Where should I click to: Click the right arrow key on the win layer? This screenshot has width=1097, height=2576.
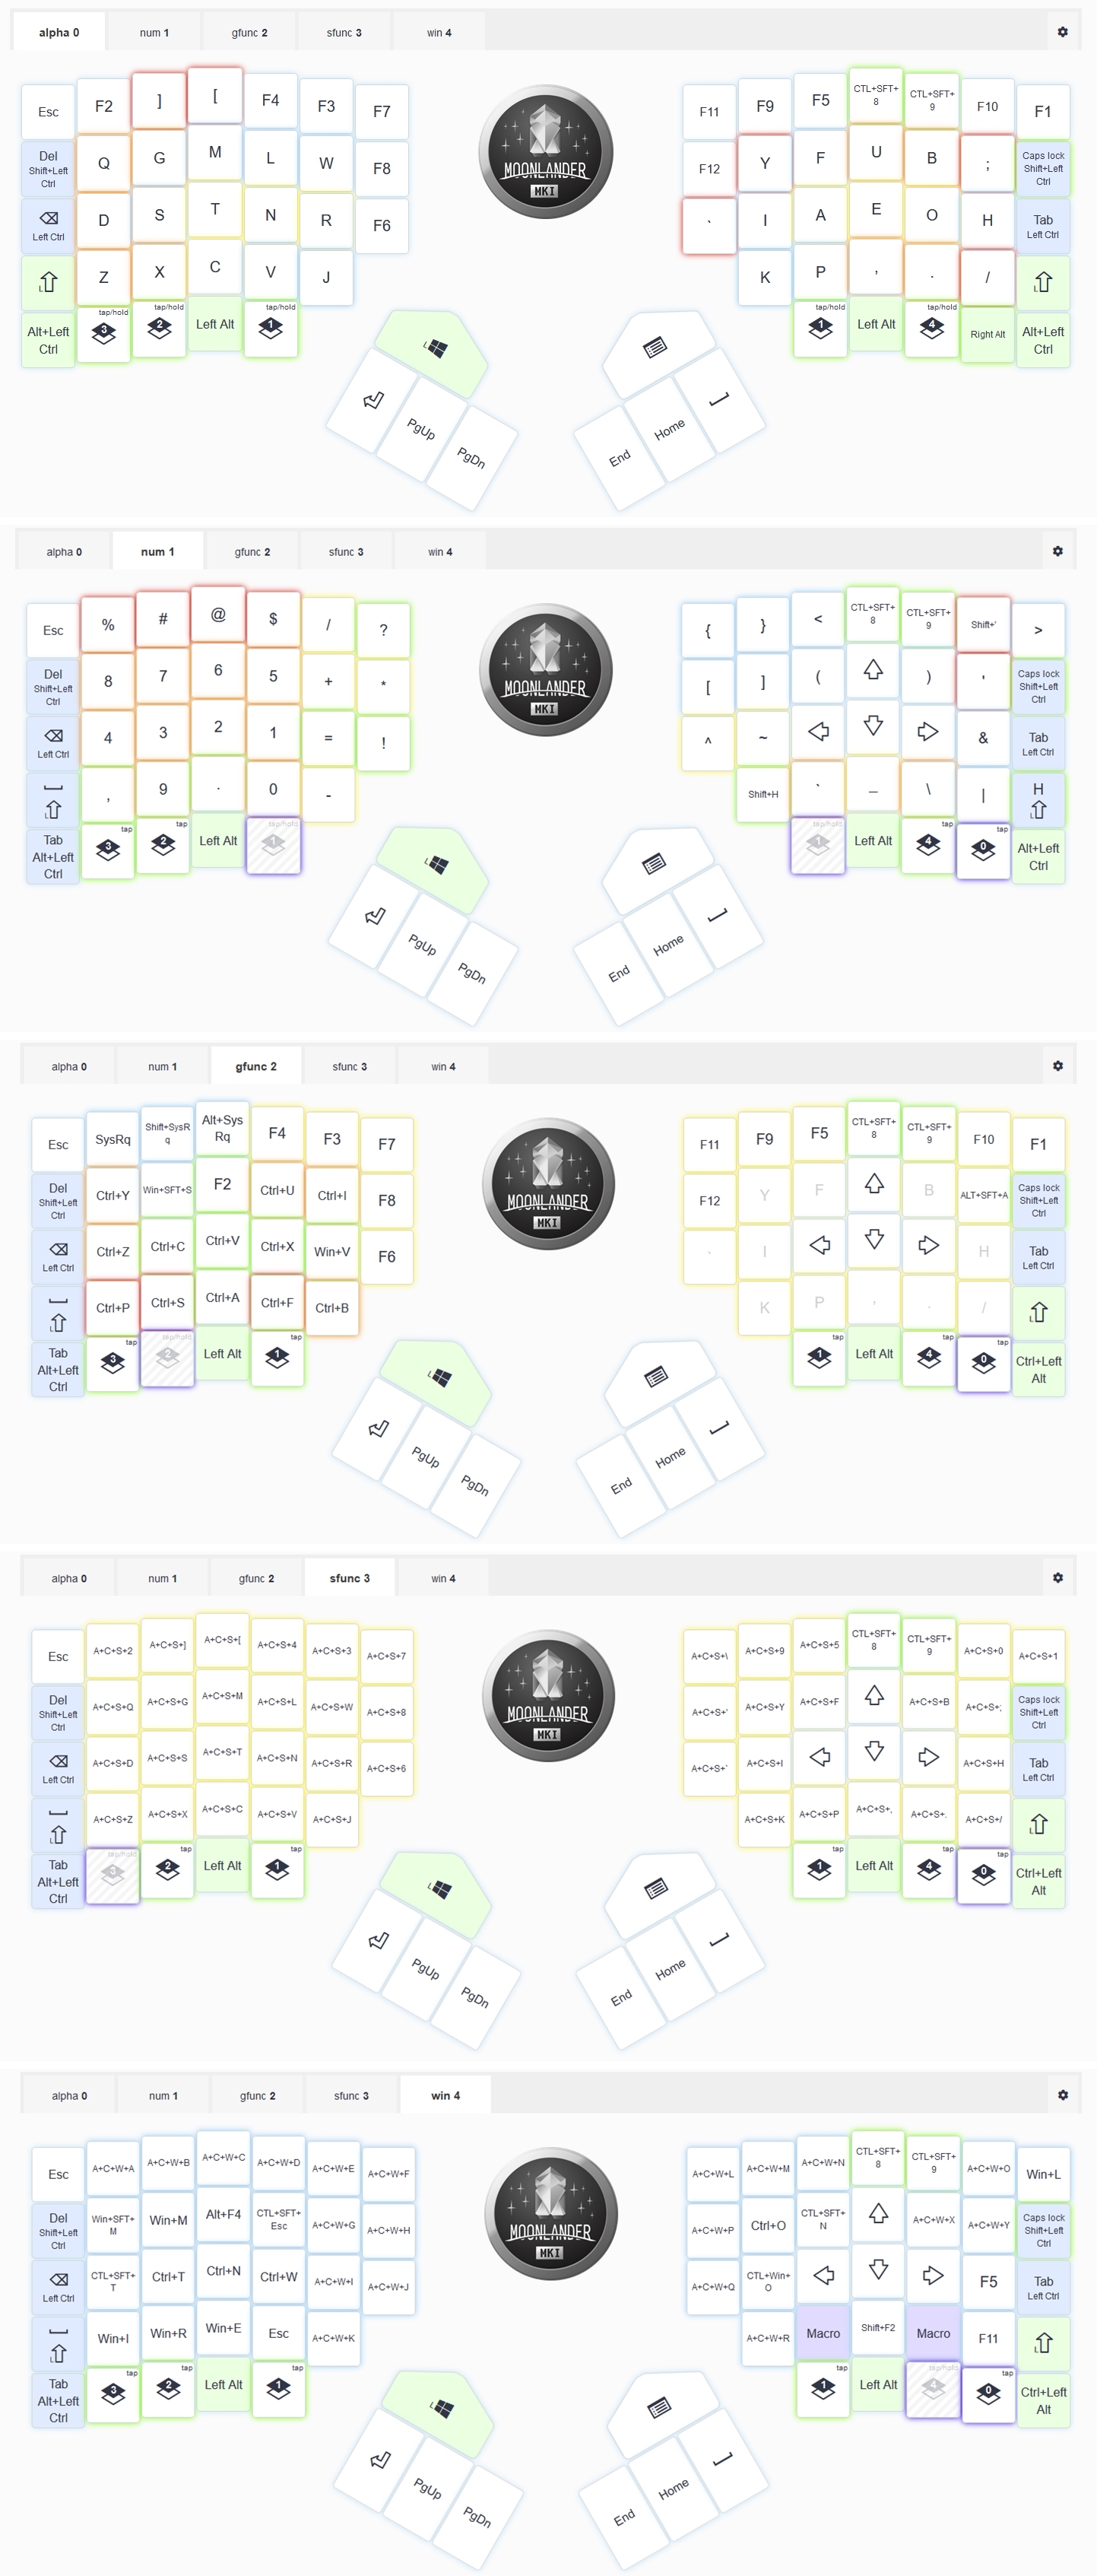[933, 2276]
